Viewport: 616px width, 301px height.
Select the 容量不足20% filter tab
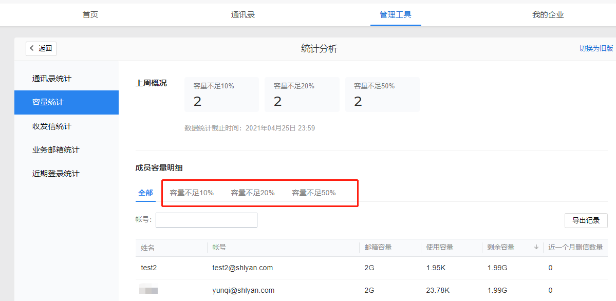click(x=253, y=192)
